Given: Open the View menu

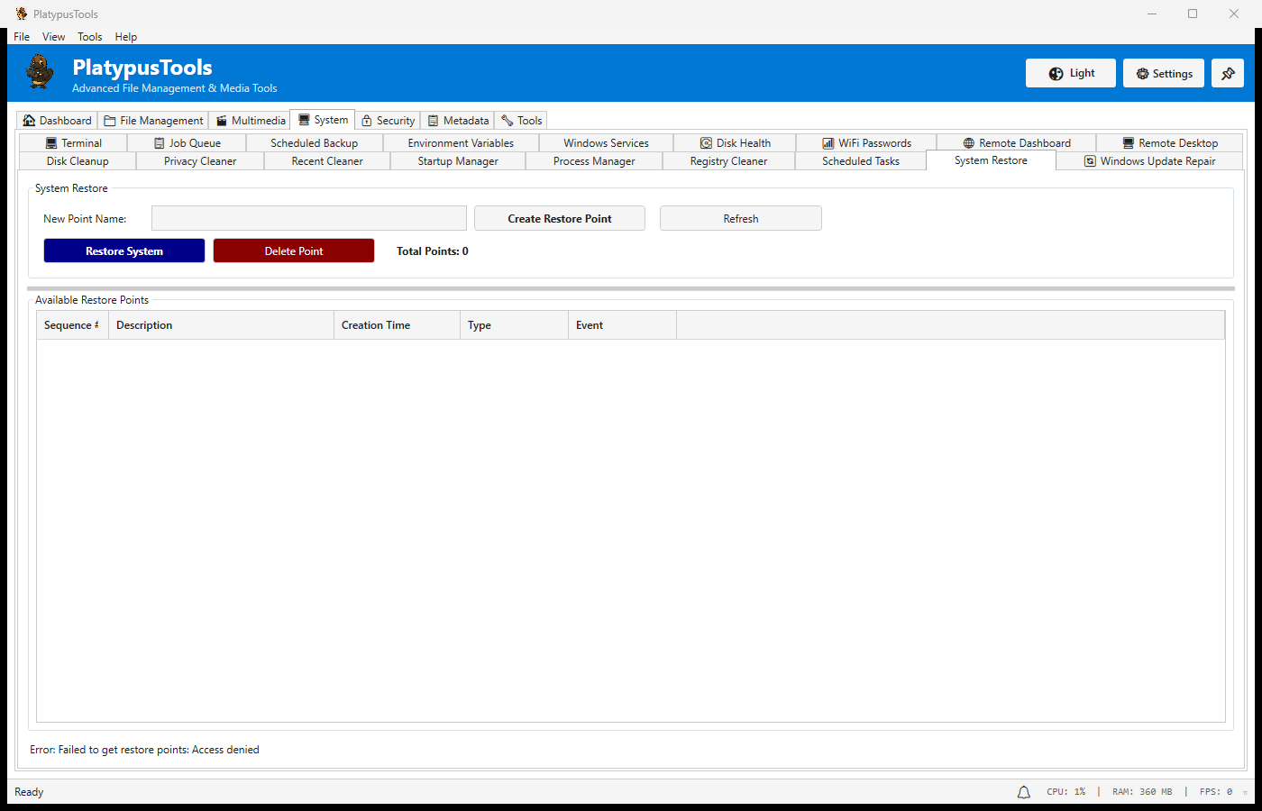Looking at the screenshot, I should [53, 37].
